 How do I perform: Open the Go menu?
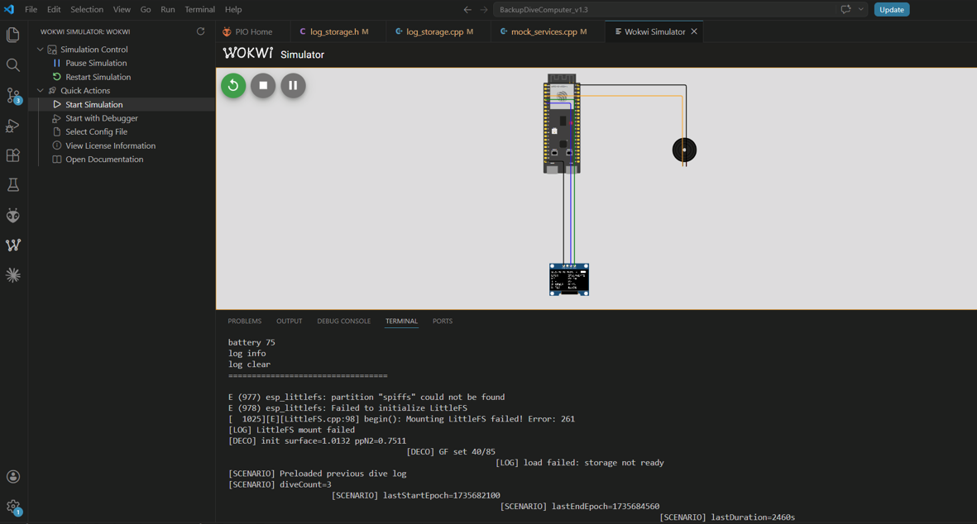[145, 9]
